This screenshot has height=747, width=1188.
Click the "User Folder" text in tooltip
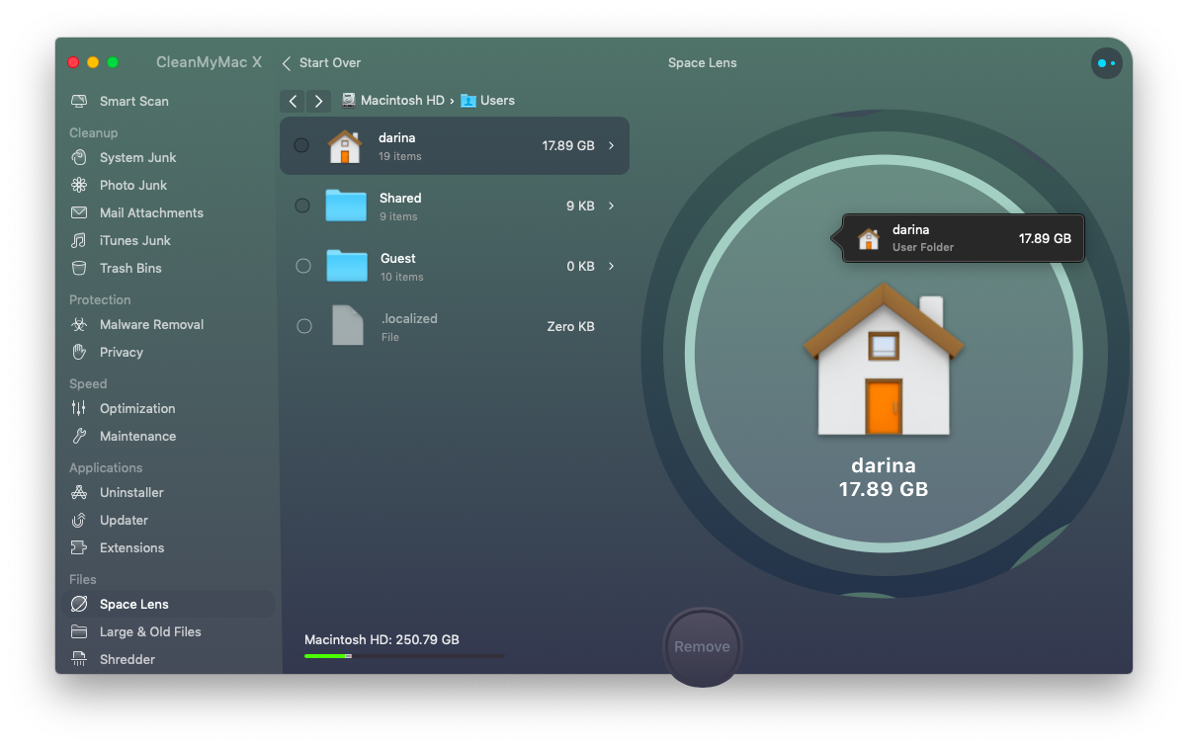point(923,247)
